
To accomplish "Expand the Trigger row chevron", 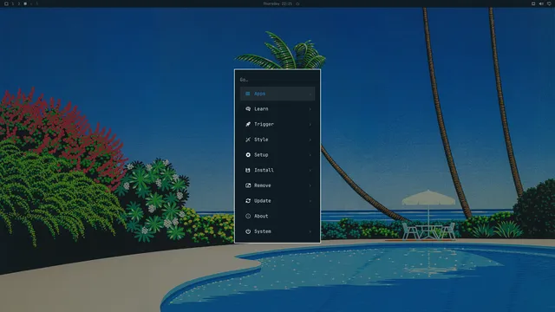I will [x=310, y=124].
